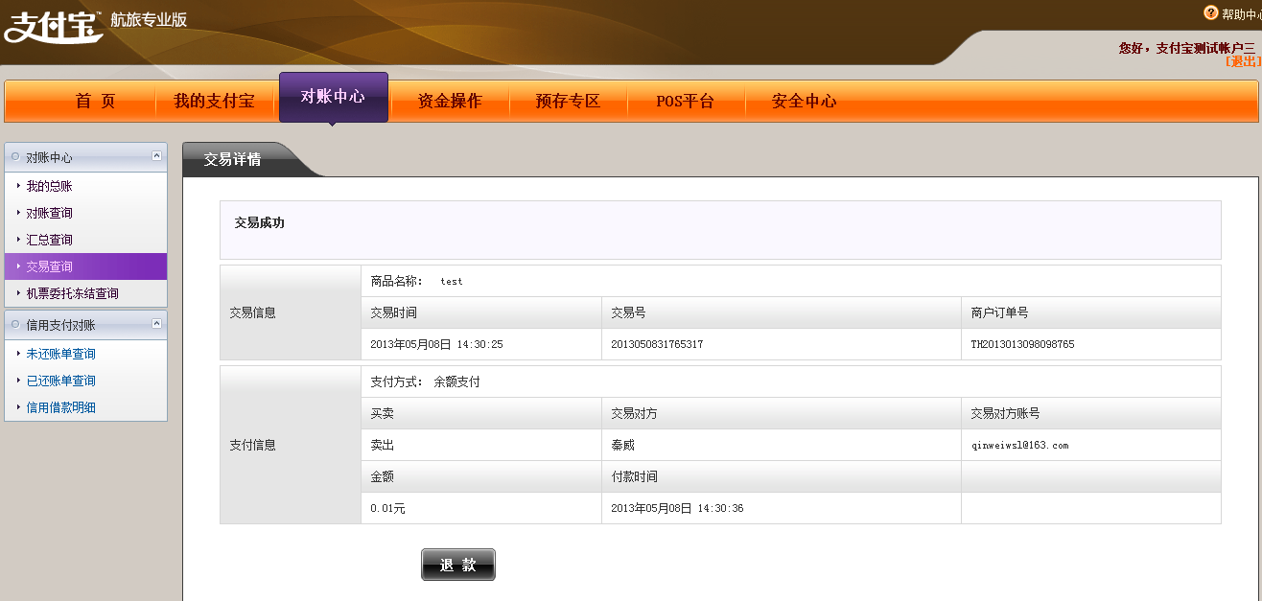
Task: Go to 我的支付宝 tab
Action: [214, 102]
